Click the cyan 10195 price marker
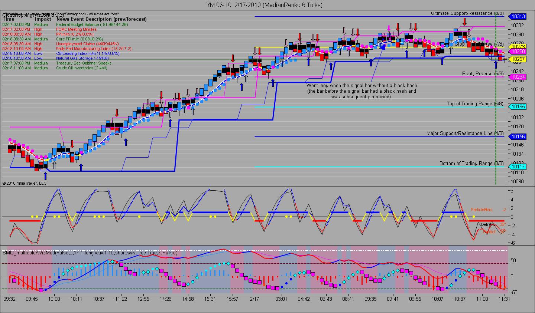The width and height of the screenshot is (535, 313). [518, 107]
